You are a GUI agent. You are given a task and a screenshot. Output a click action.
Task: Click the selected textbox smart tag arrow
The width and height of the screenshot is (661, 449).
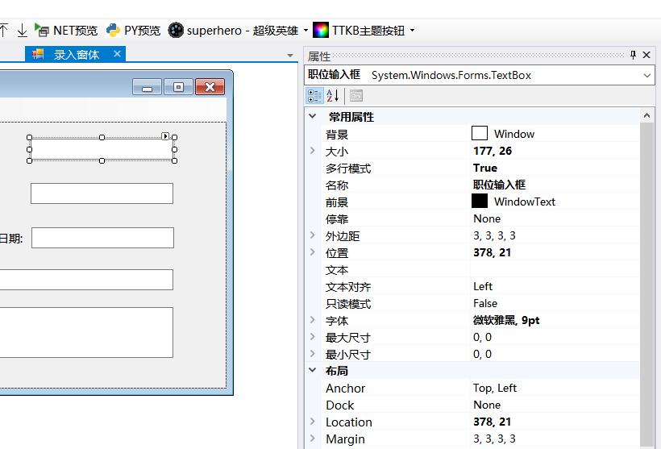165,135
